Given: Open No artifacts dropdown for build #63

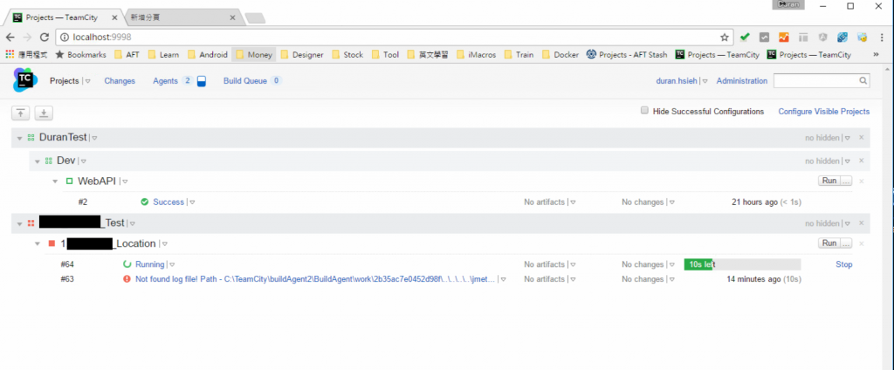Looking at the screenshot, I should click(573, 280).
